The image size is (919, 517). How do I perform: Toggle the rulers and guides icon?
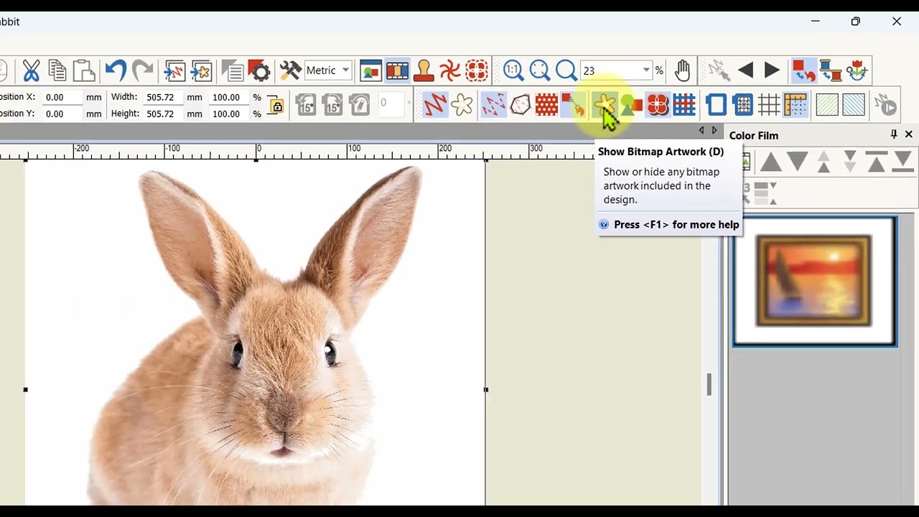click(796, 105)
